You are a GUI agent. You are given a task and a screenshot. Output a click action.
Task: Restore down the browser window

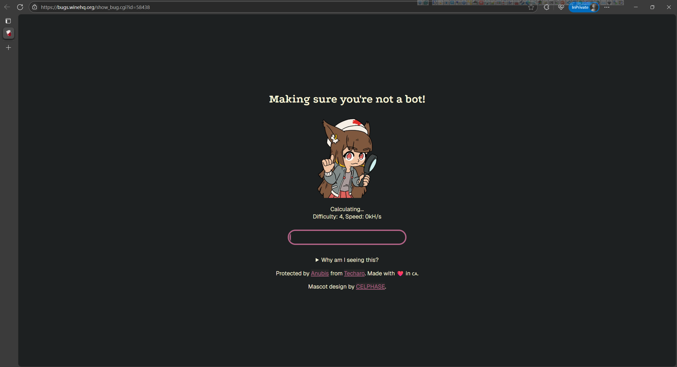652,7
